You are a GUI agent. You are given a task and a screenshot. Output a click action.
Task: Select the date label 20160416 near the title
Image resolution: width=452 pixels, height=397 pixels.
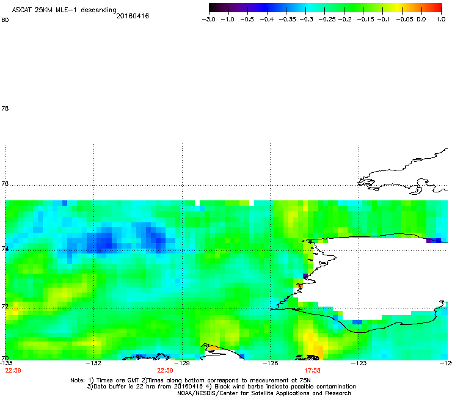(133, 16)
